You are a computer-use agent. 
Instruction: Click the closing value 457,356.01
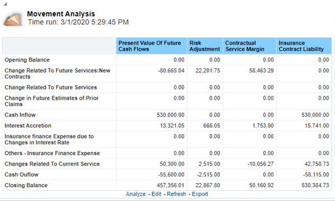point(170,185)
